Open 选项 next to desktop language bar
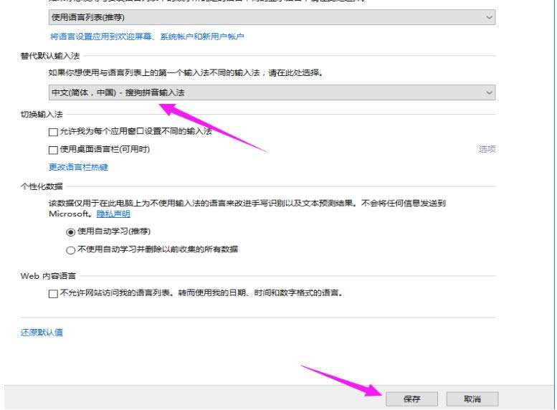 click(487, 149)
